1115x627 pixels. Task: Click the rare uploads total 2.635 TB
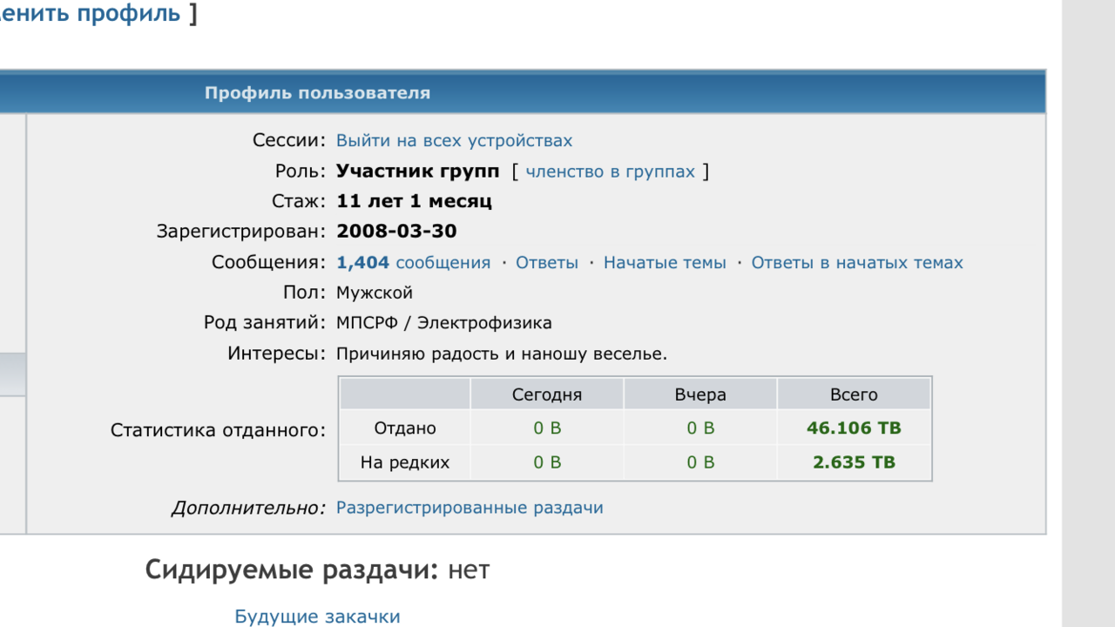854,462
